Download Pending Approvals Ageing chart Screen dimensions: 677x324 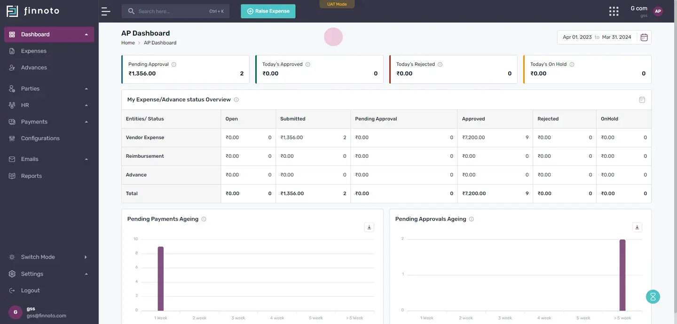[637, 227]
